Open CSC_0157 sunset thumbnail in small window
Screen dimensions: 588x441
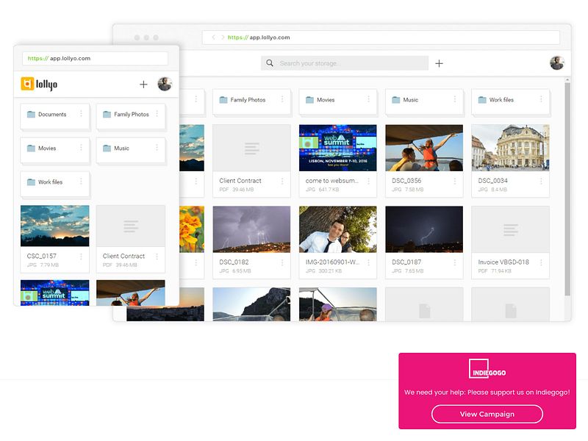click(54, 226)
